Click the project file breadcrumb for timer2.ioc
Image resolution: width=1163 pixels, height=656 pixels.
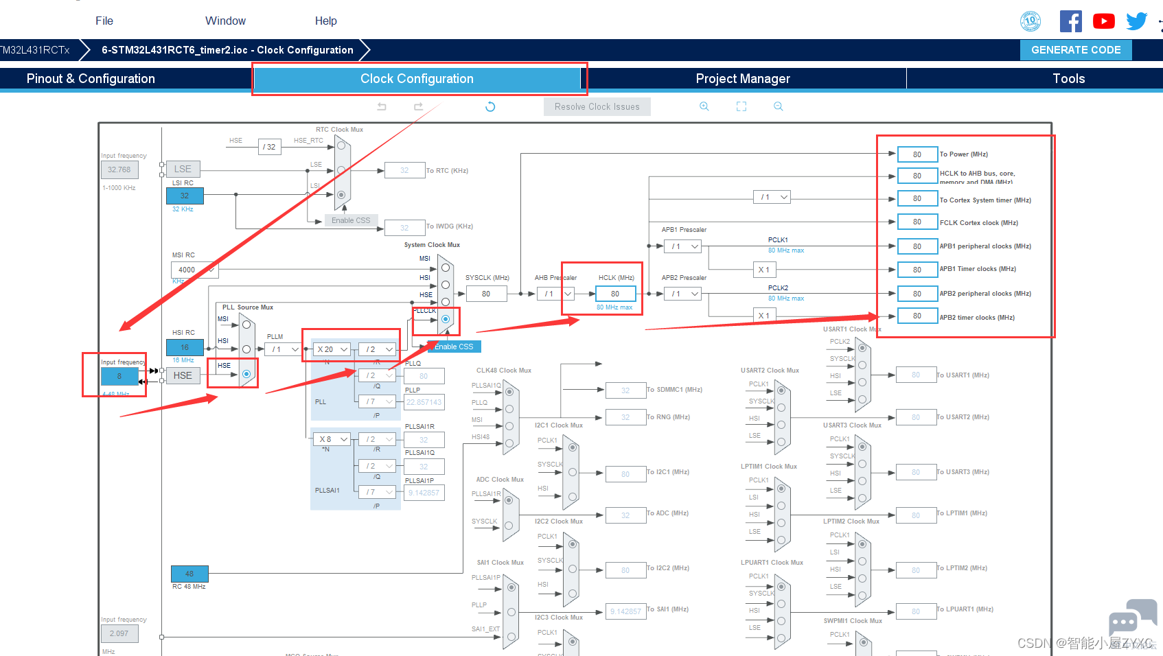(227, 50)
